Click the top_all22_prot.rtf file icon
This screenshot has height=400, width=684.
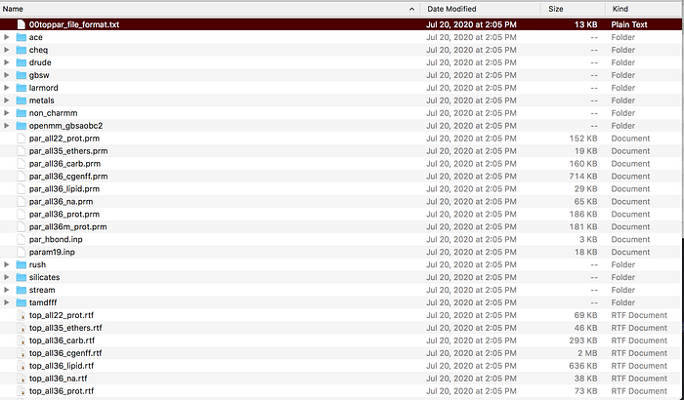pyautogui.click(x=21, y=315)
